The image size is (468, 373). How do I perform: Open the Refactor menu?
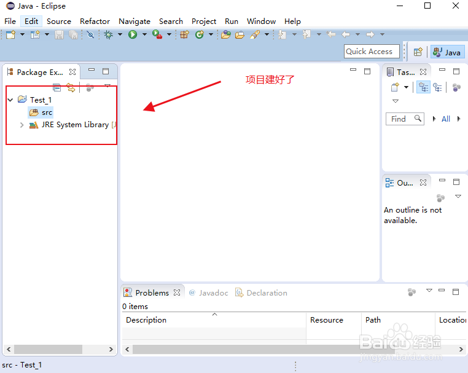95,22
